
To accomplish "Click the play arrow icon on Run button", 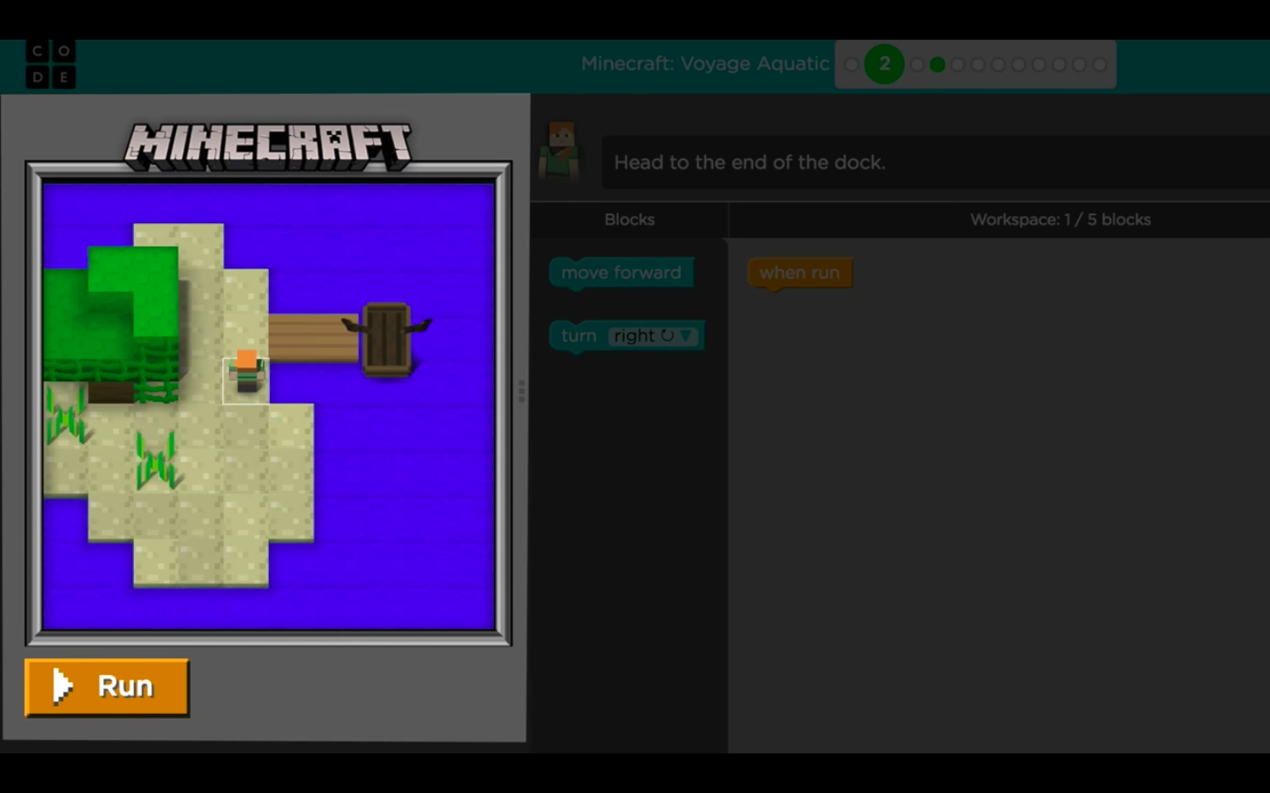I will click(62, 686).
